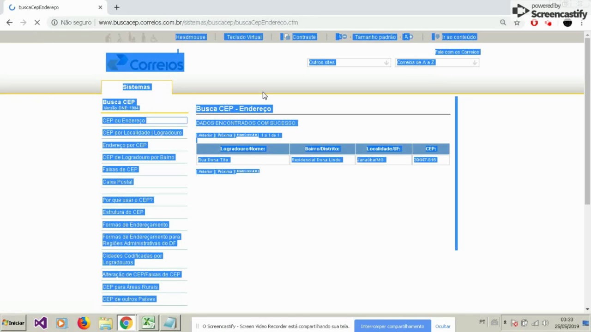Open Caixa Postal menu item
The width and height of the screenshot is (591, 332).
click(x=117, y=182)
